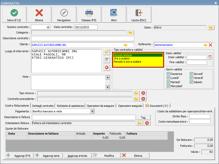The width and height of the screenshot is (219, 164).
Task: Switch to the Costi e fatturazione tab
Action: coord(17,106)
